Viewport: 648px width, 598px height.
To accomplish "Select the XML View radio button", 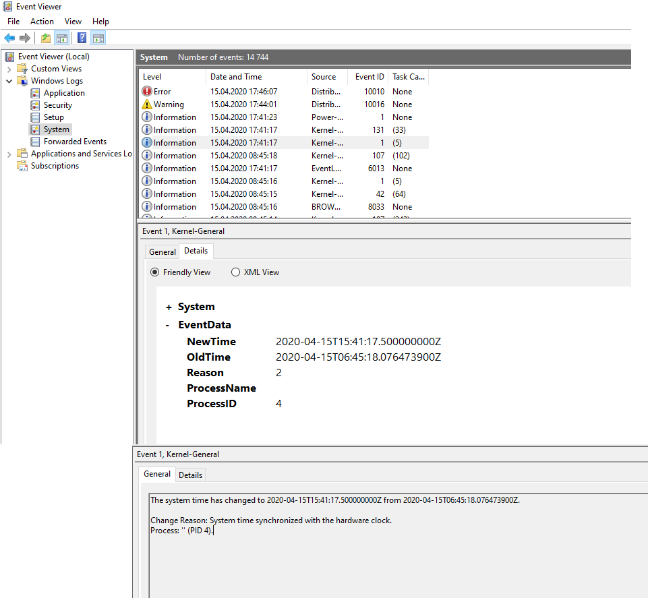I will [x=235, y=272].
